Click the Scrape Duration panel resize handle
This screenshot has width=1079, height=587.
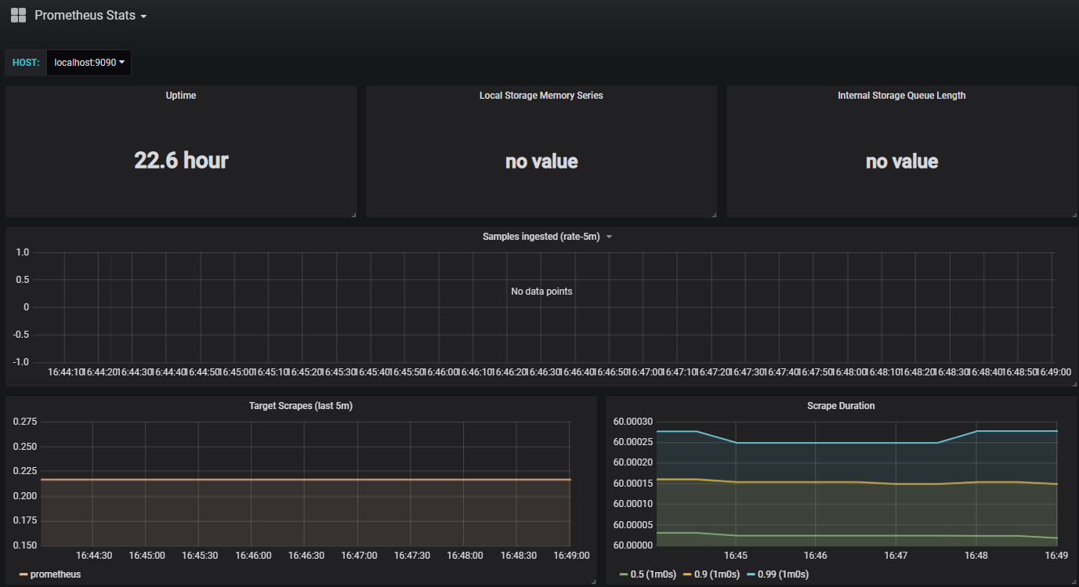click(1074, 582)
